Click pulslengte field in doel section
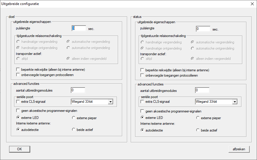Screen dimensions: 257x160 [79, 28]
